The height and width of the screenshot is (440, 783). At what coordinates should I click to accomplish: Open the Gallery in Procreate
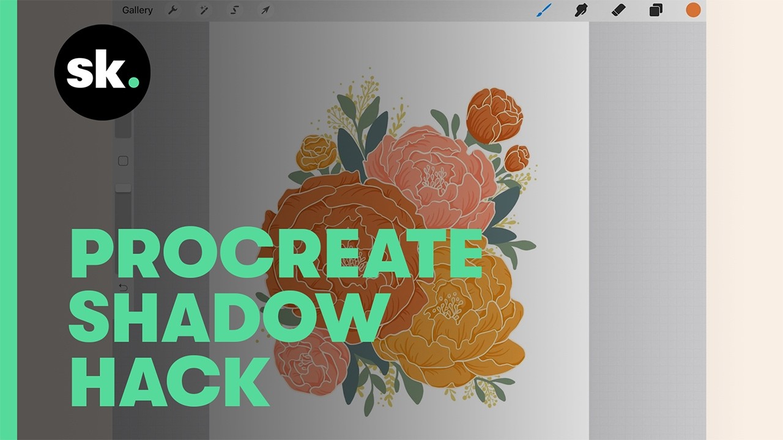coord(137,10)
